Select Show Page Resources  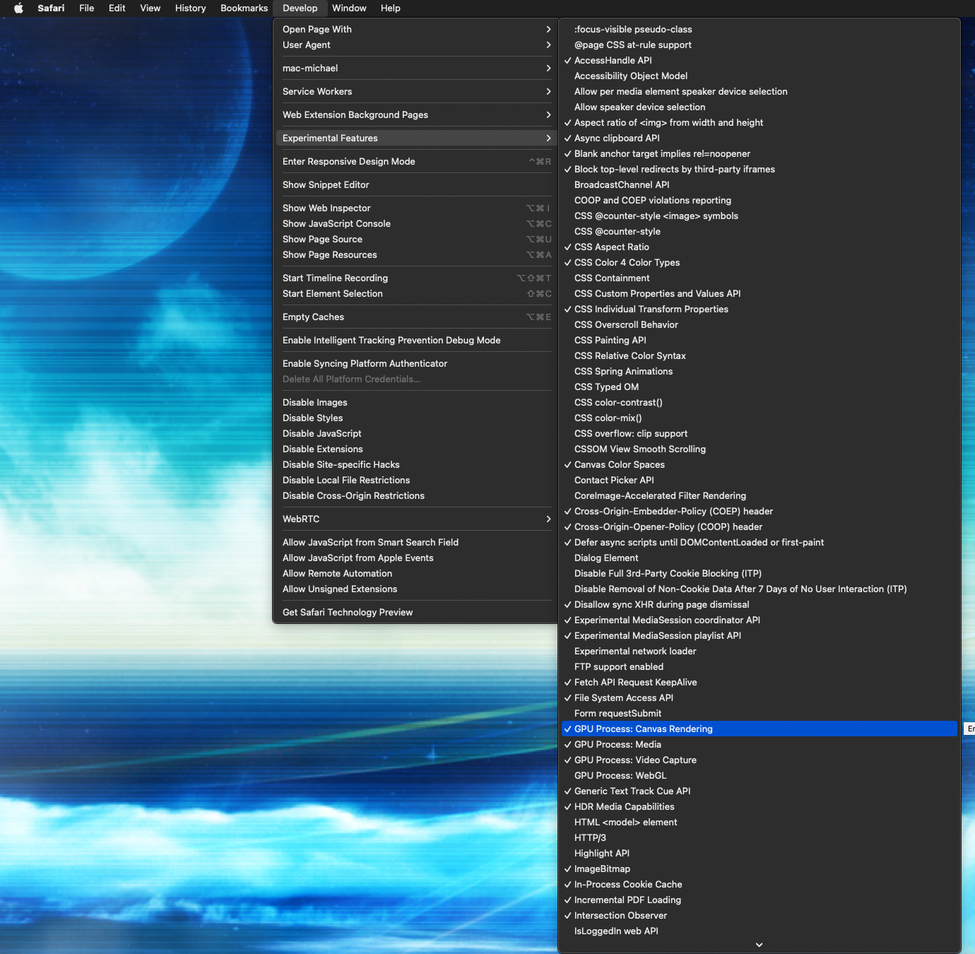(x=415, y=254)
